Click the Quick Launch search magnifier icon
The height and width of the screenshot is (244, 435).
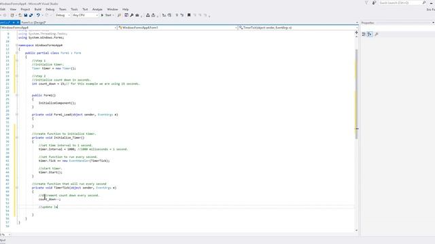(x=424, y=3)
